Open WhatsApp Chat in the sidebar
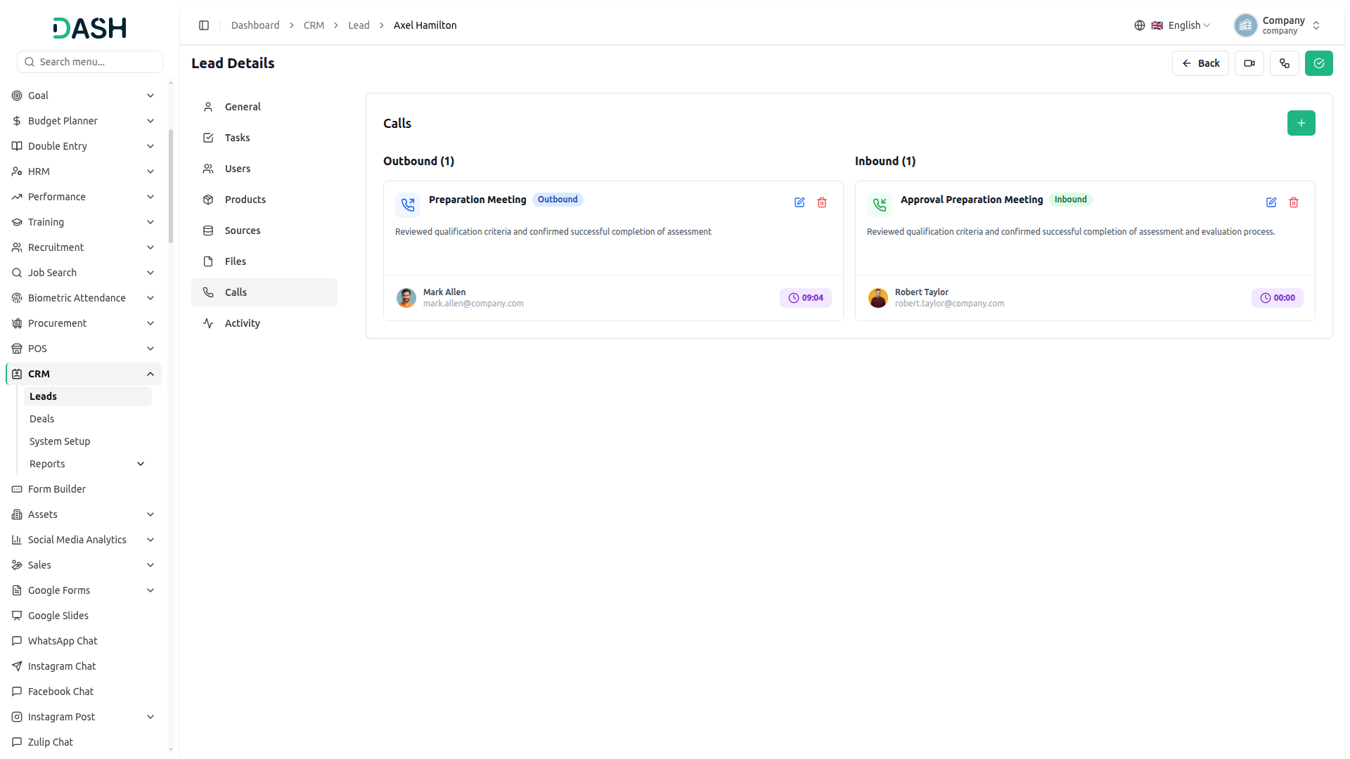1350x759 pixels. [84, 641]
